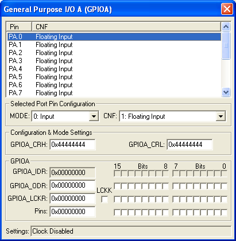Toggle GPIOA_LCKR bit 8 checkbox
Screen dimensions: 236x241
tap(165, 199)
